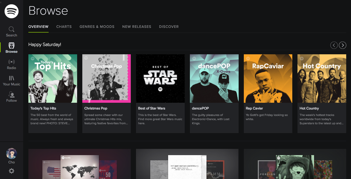This screenshot has height=179, width=351.
Task: Open Today's Top Hits playlist cover
Action: (x=53, y=78)
